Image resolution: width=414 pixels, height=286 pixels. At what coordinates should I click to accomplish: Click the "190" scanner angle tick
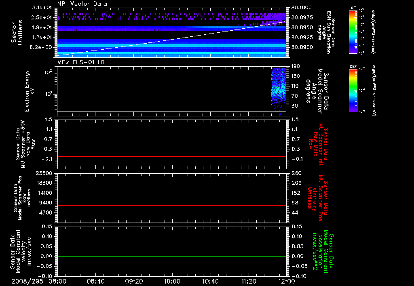[296, 66]
